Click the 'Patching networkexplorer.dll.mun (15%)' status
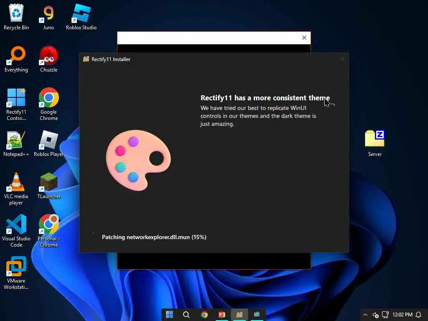 pos(154,237)
